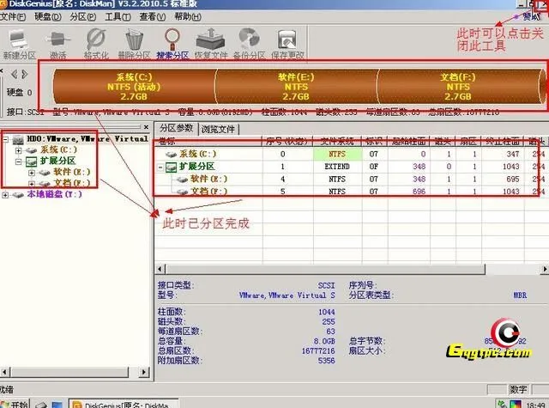The width and height of the screenshot is (549, 408).
Task: Open the 帮助(H) menu
Action: click(188, 17)
